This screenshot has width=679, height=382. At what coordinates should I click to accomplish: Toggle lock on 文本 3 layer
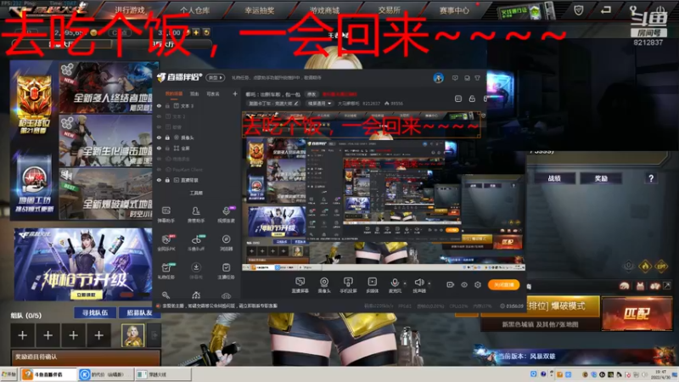(x=167, y=105)
